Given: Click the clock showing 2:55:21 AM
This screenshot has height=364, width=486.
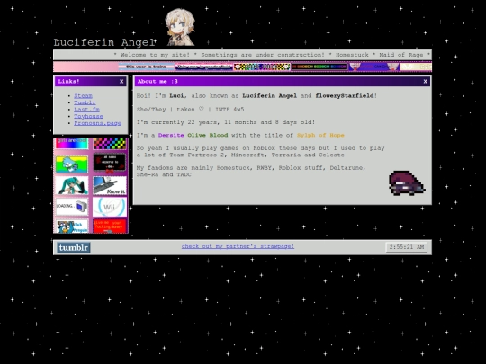Looking at the screenshot, I should pyautogui.click(x=406, y=247).
